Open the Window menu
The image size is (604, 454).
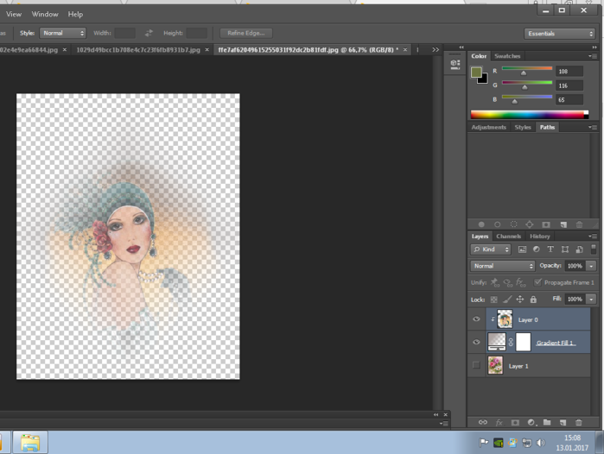45,14
